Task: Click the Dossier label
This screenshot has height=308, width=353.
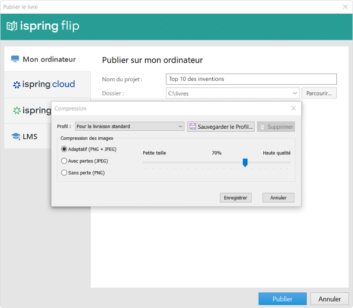Action: (x=113, y=93)
